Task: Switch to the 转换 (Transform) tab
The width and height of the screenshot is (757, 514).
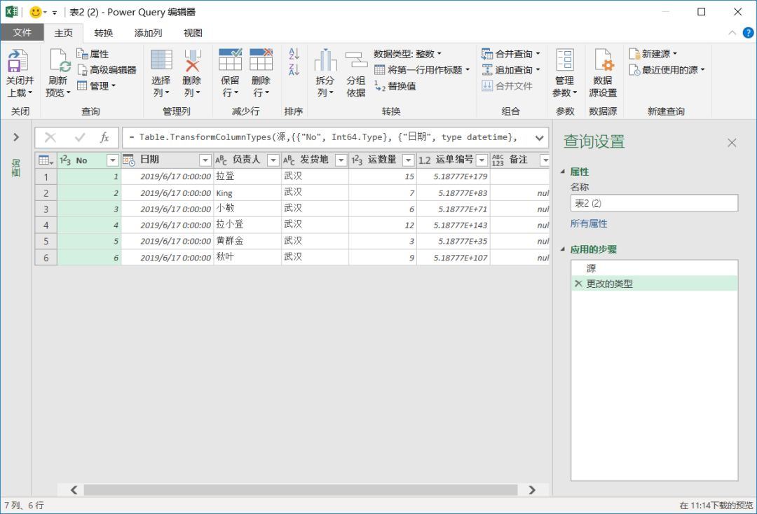Action: click(x=103, y=33)
